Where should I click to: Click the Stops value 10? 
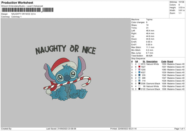coord(147,25)
